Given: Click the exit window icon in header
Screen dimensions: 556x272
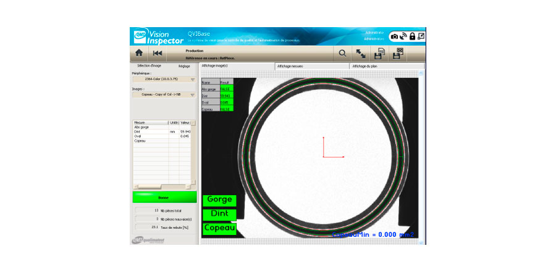Looking at the screenshot, I should pos(421,36).
